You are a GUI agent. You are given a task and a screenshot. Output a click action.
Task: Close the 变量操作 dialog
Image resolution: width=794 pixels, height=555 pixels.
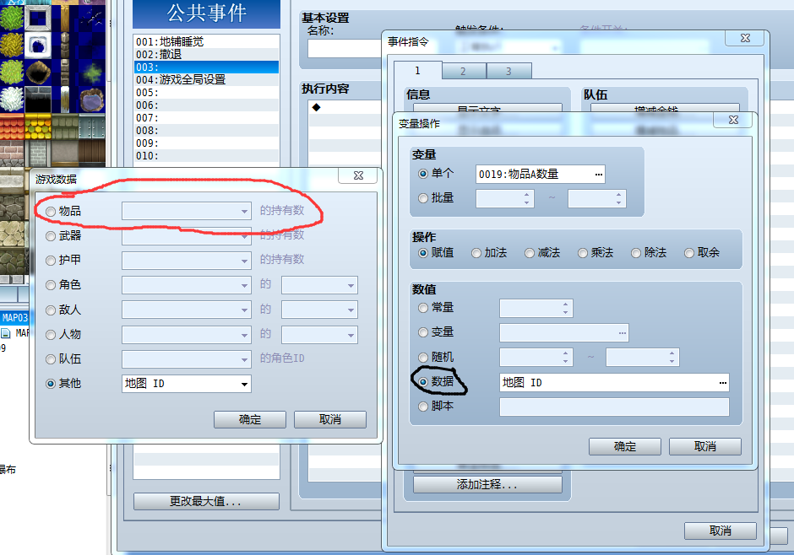pyautogui.click(x=733, y=120)
